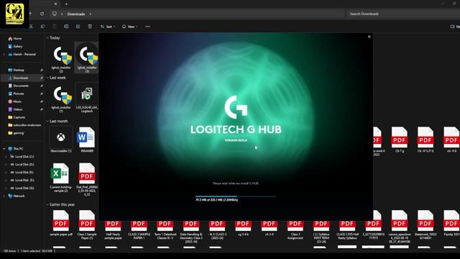Open the Sort dropdown

click(x=108, y=27)
